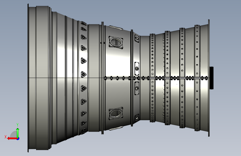Select the upper square flanged port on casing
Viewport: 241px width, 156px height.
(116, 42)
